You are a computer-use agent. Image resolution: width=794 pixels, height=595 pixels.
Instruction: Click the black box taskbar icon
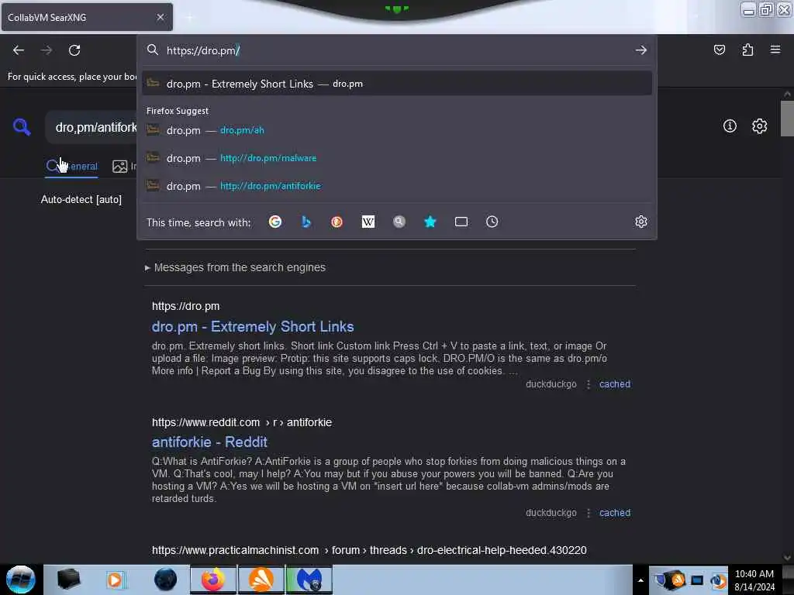click(x=68, y=580)
